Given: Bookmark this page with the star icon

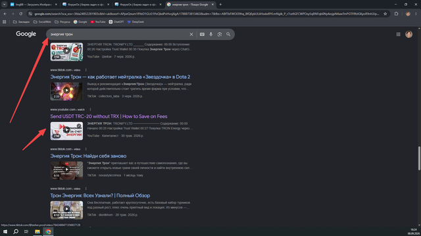Looking at the screenshot, I should [x=385, y=14].
